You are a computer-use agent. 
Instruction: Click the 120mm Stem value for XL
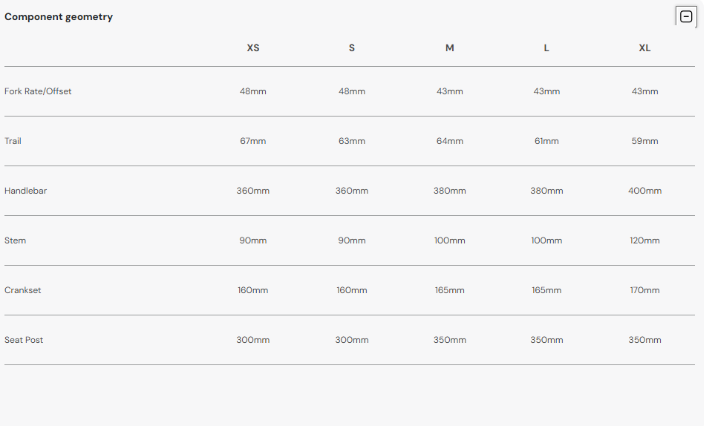pos(644,240)
